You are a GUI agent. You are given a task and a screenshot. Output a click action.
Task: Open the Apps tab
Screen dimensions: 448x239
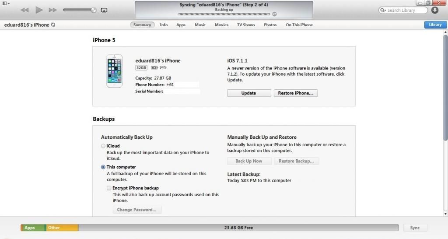pyautogui.click(x=181, y=25)
